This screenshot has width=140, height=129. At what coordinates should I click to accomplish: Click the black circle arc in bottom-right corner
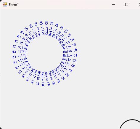coord(130,124)
